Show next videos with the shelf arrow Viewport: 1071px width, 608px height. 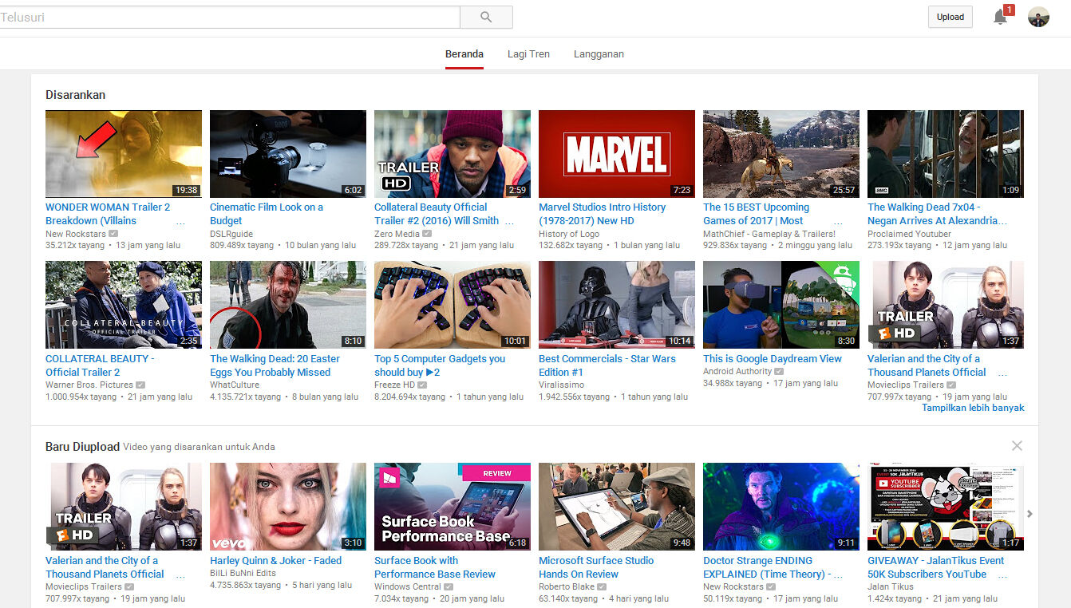point(1030,514)
